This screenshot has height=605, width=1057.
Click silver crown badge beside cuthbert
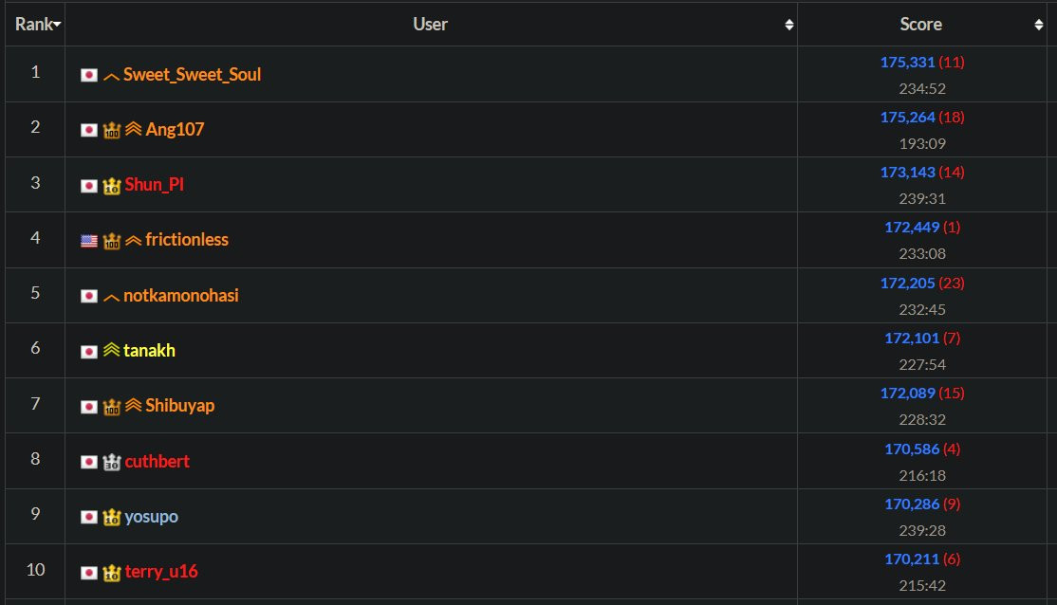tap(112, 462)
